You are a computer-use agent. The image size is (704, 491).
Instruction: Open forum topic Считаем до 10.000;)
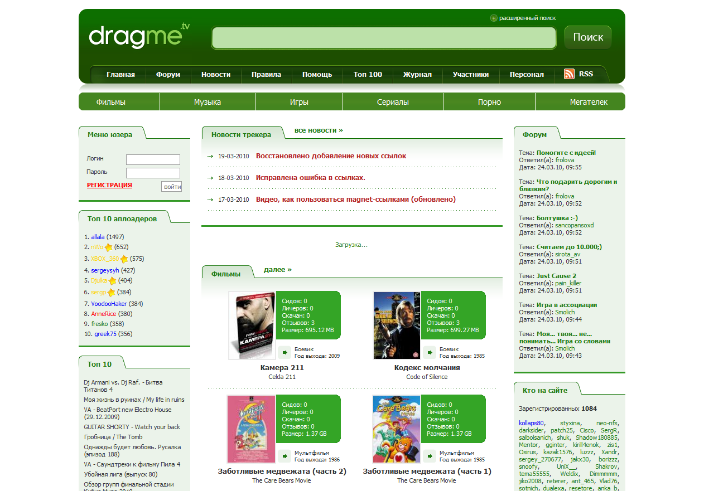click(x=569, y=247)
